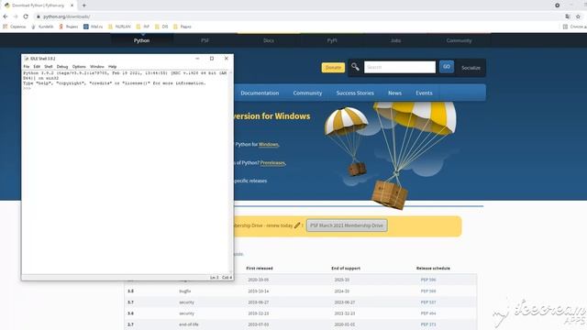Open the NURLAN bookmarks folder

[x=119, y=27]
